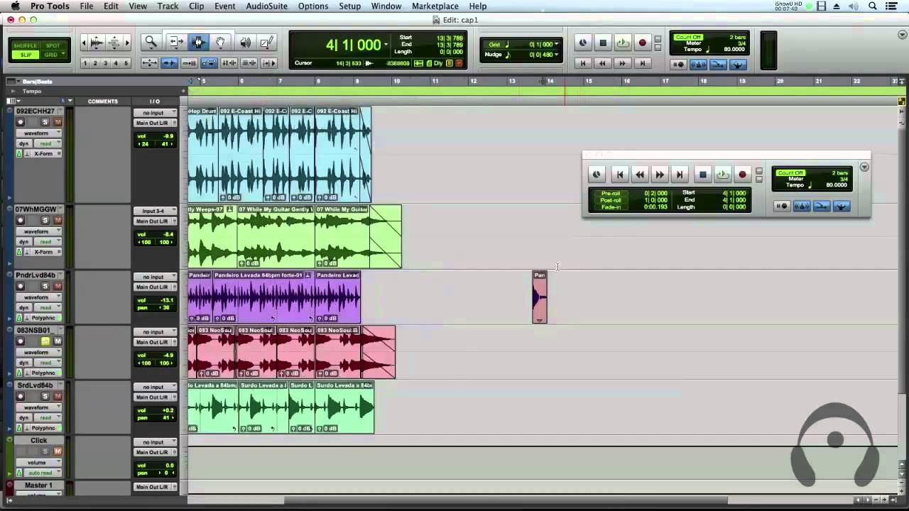
Task: Select Slip edit mode
Action: [26, 55]
